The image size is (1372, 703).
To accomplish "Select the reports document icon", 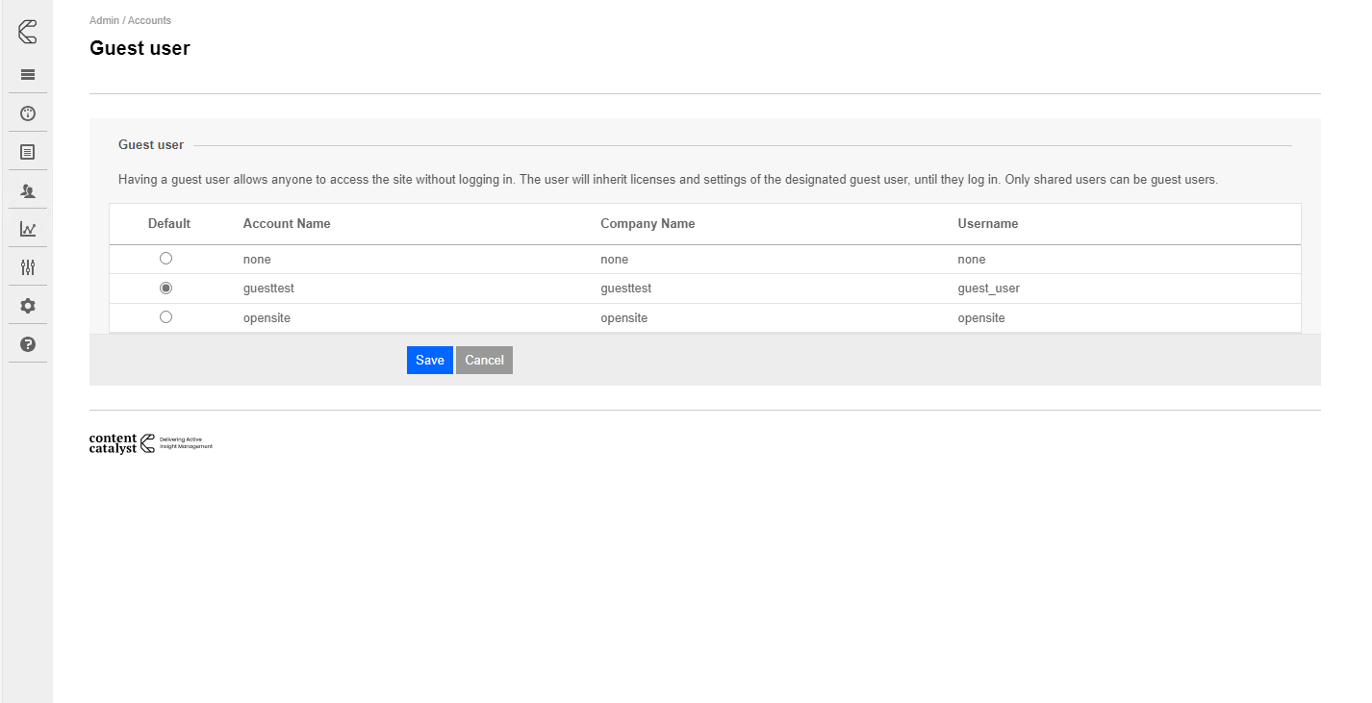I will [x=27, y=151].
